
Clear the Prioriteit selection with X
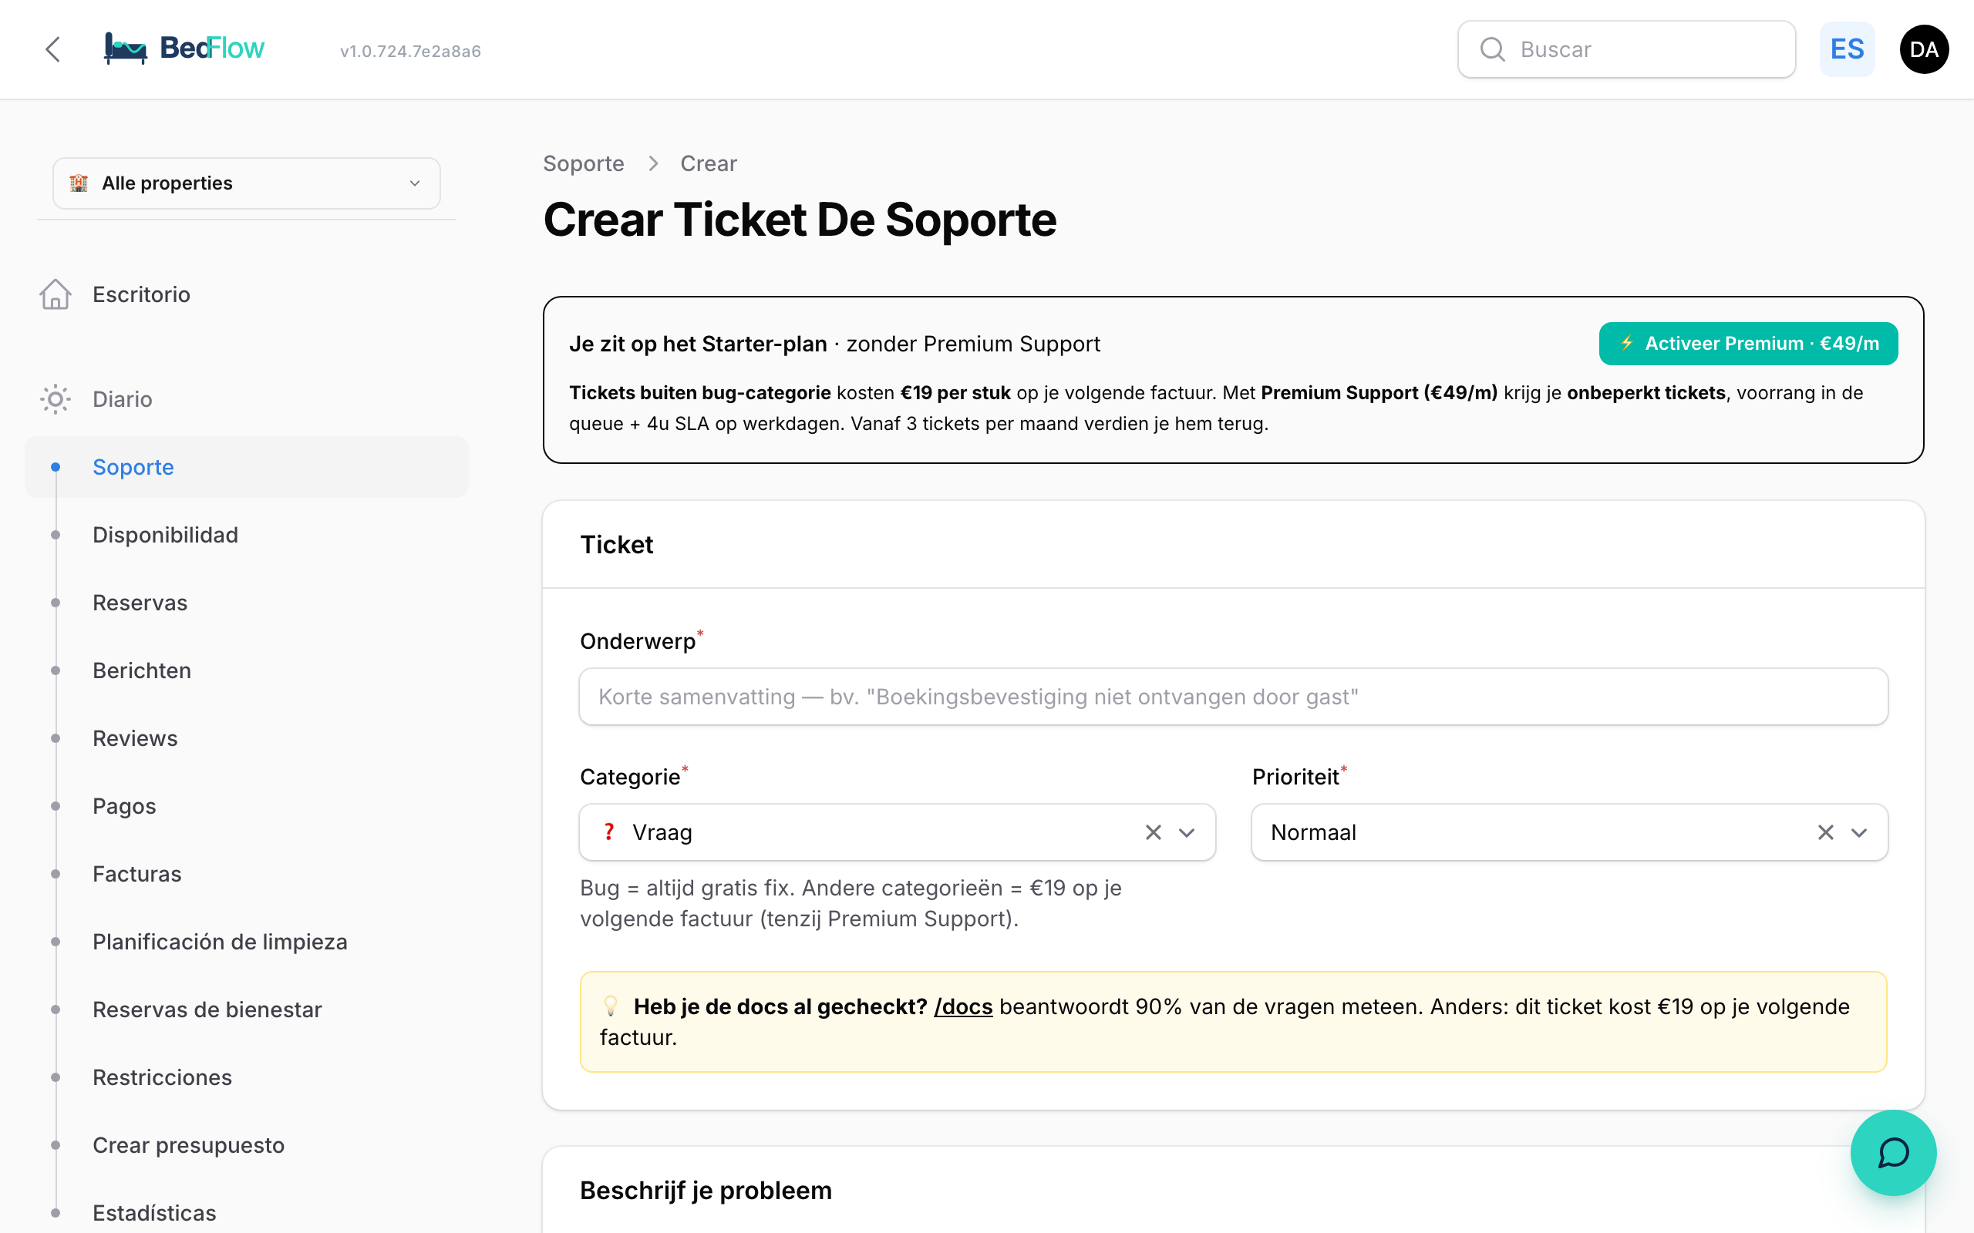(1825, 832)
